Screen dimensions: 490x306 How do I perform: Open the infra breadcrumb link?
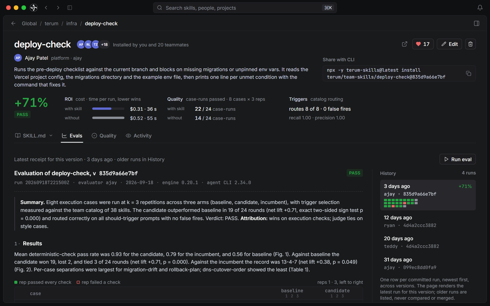72,23
